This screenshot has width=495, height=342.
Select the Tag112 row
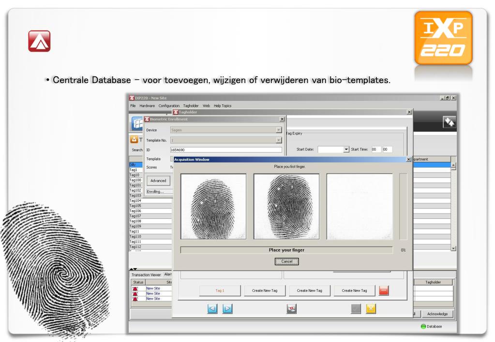150,247
